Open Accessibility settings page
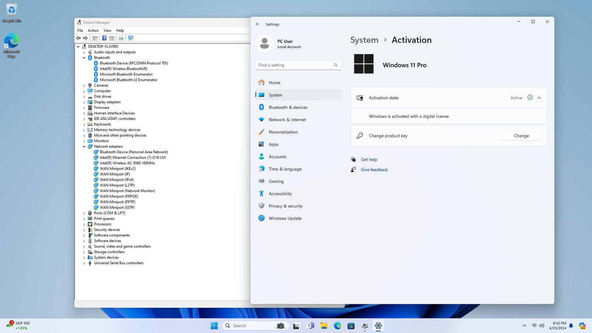Image resolution: width=592 pixels, height=333 pixels. [x=298, y=194]
